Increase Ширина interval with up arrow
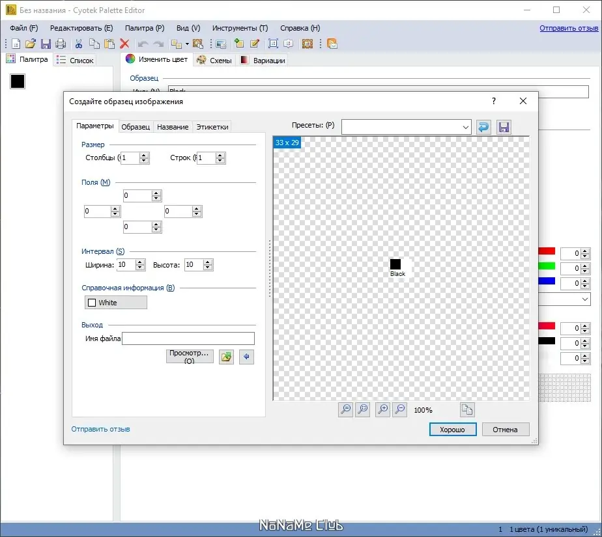This screenshot has height=537, width=602. pyautogui.click(x=139, y=262)
